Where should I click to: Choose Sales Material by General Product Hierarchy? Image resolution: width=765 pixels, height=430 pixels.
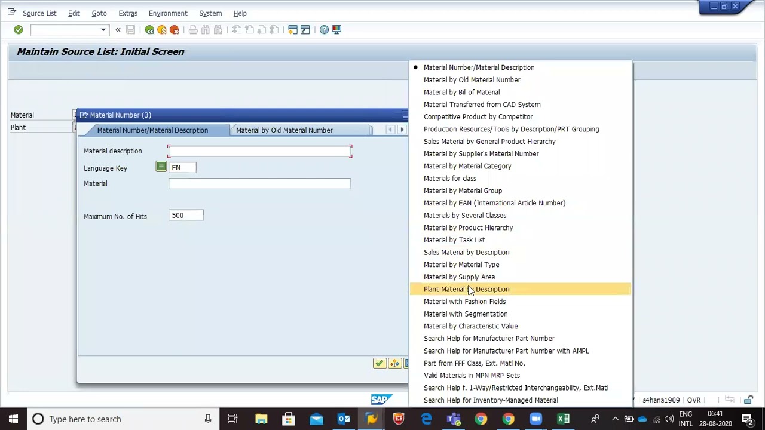pos(490,142)
